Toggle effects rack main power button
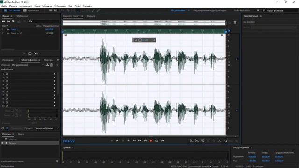The width and height of the screenshot is (299, 168). pyautogui.click(x=3, y=128)
